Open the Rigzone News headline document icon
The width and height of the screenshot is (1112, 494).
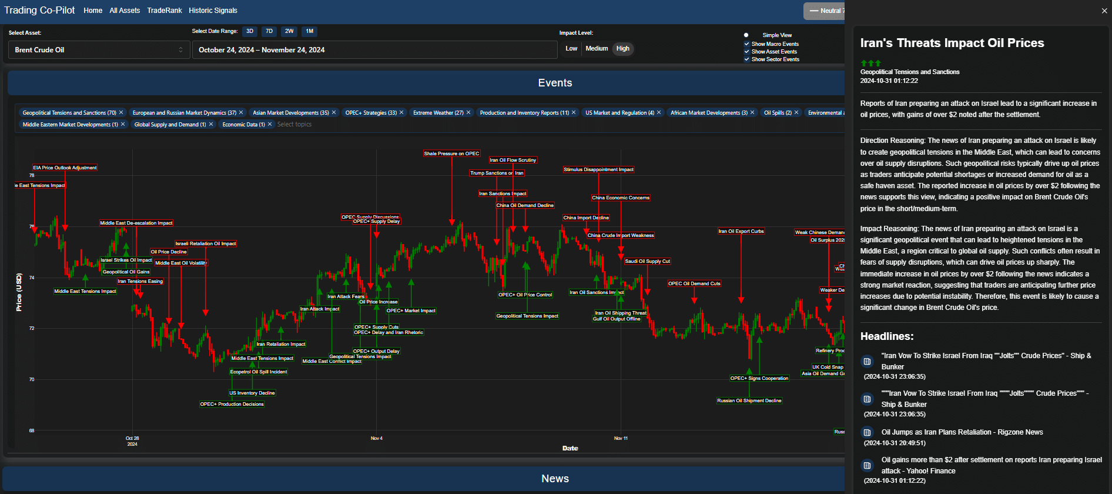[867, 432]
